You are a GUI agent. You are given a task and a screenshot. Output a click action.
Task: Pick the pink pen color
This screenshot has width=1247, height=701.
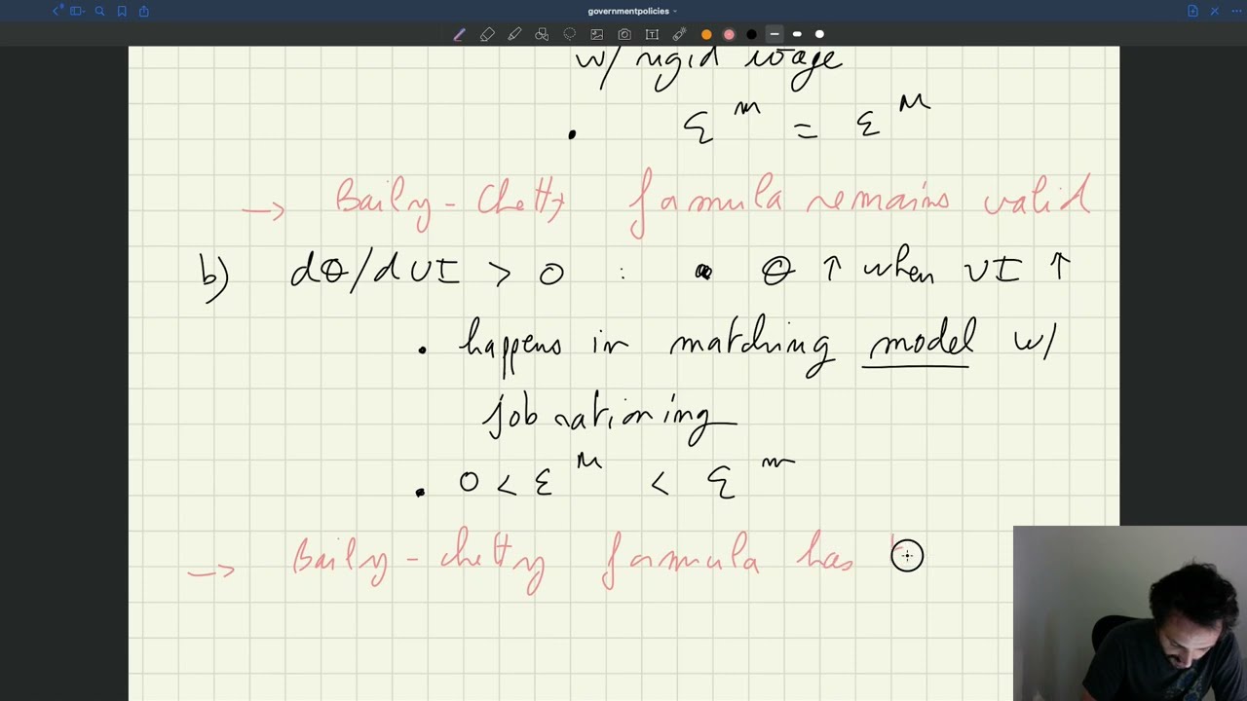(x=729, y=34)
